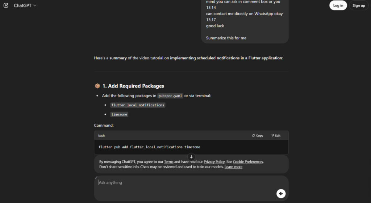
Task: Open the Terms link
Action: [169, 162]
